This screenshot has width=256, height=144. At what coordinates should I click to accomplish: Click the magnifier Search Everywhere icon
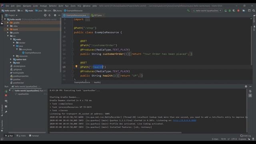coord(254,11)
